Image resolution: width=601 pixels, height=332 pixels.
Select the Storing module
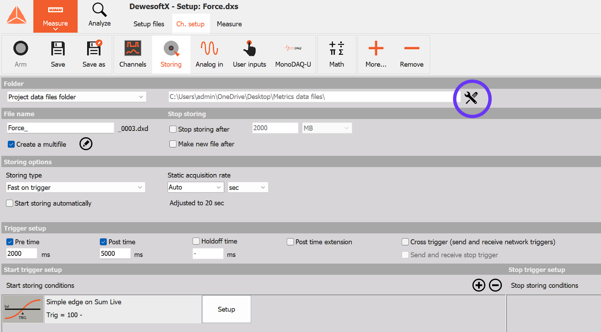coord(171,54)
